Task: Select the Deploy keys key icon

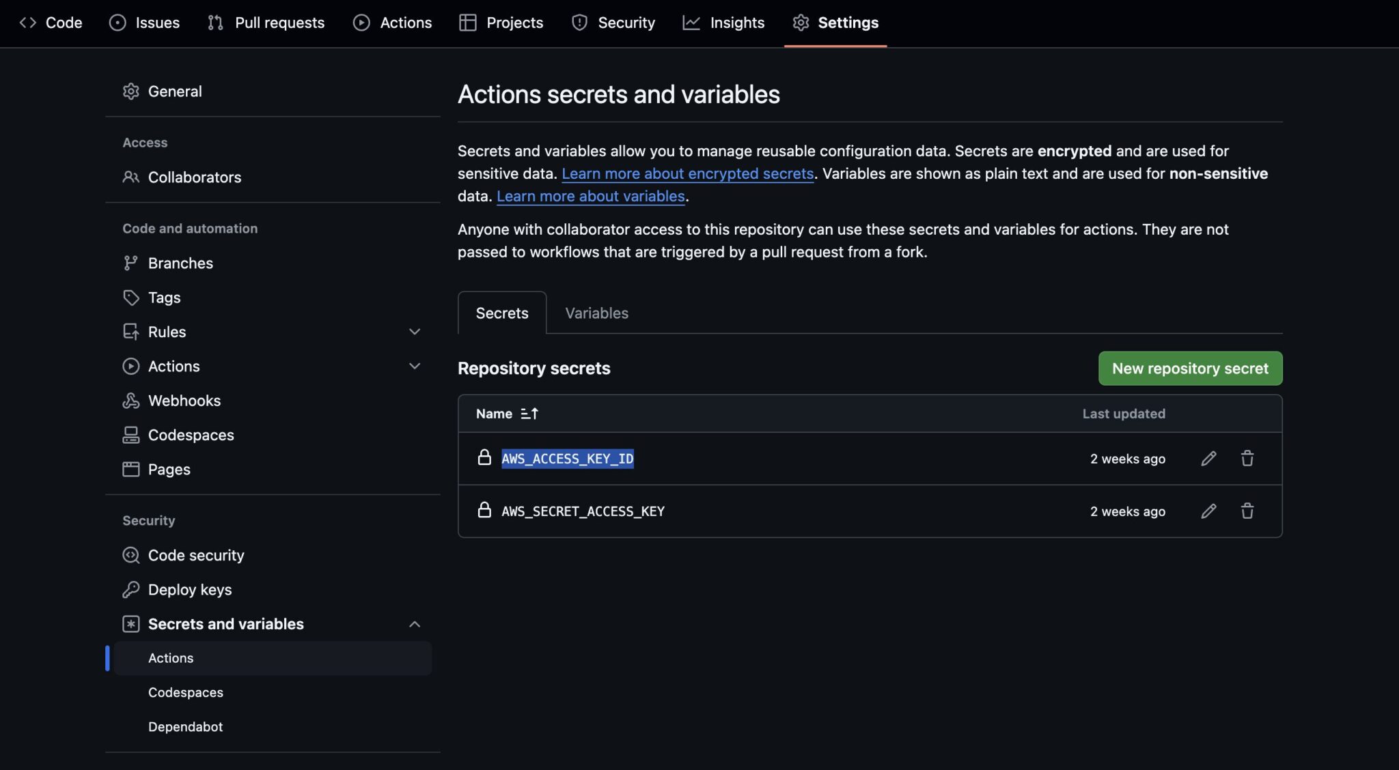Action: click(130, 589)
